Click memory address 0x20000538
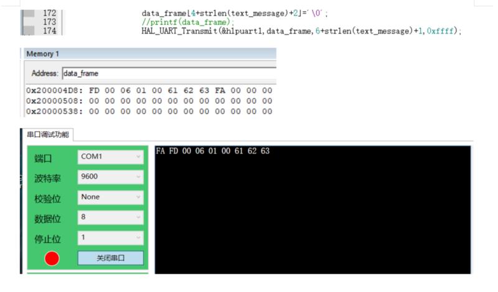The width and height of the screenshot is (498, 292). coord(54,112)
